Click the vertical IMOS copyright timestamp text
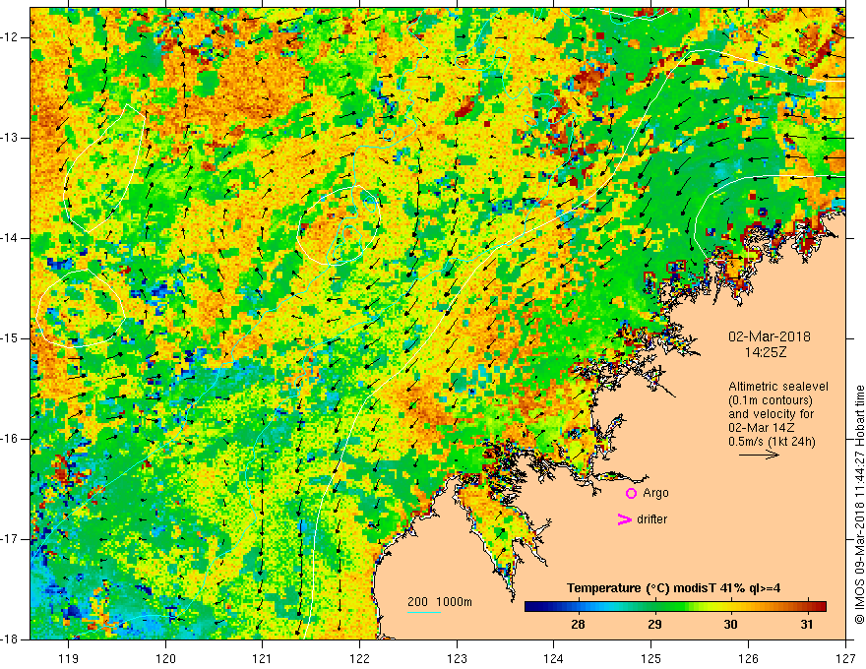This screenshot has width=866, height=669. coord(859,504)
